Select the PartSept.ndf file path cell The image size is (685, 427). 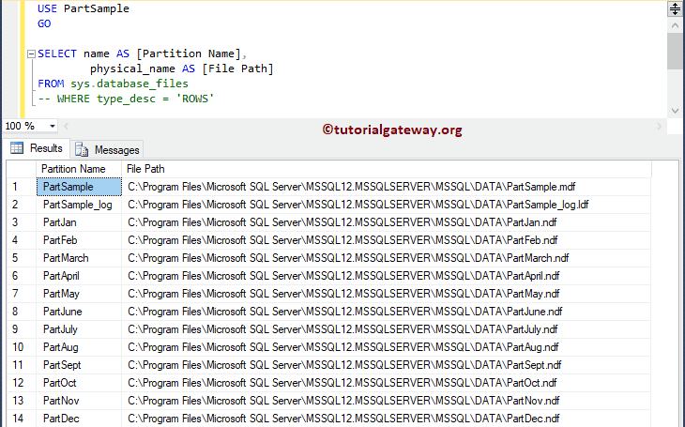click(x=387, y=365)
